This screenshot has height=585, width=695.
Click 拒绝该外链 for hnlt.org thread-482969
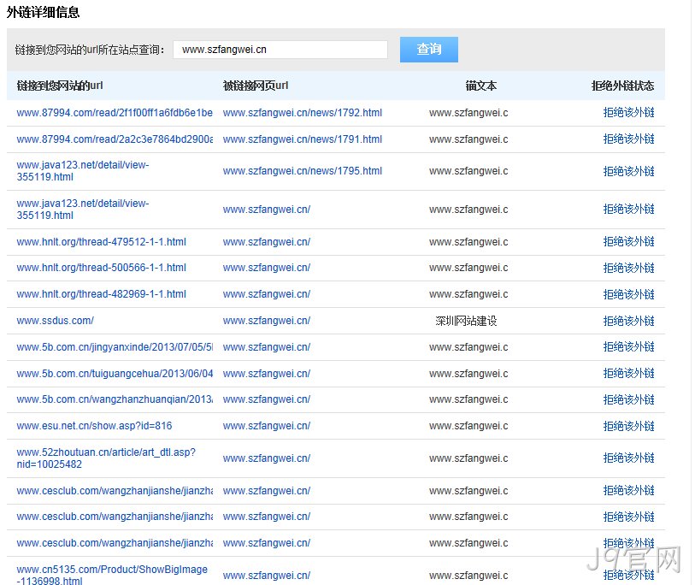coord(628,294)
